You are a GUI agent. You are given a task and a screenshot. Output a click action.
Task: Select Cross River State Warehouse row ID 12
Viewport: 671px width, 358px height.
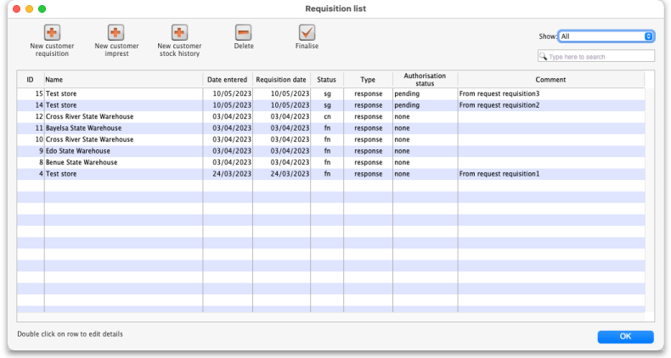330,116
